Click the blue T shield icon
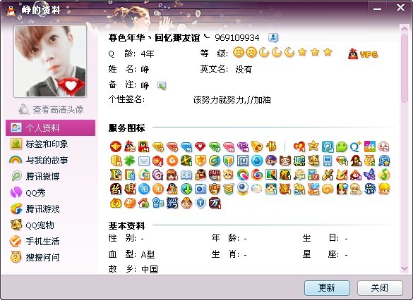The height and width of the screenshot is (300, 413). click(x=200, y=203)
